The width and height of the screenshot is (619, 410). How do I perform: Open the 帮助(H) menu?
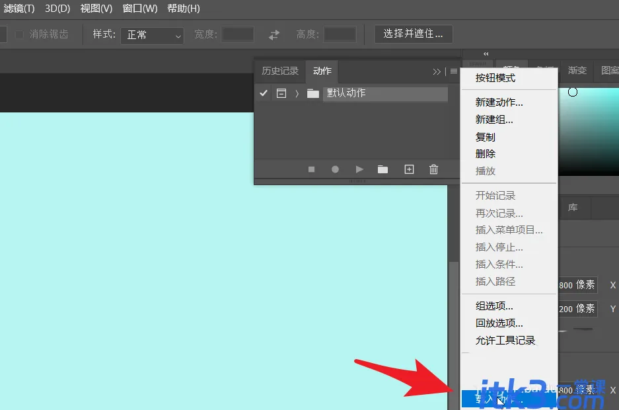184,9
